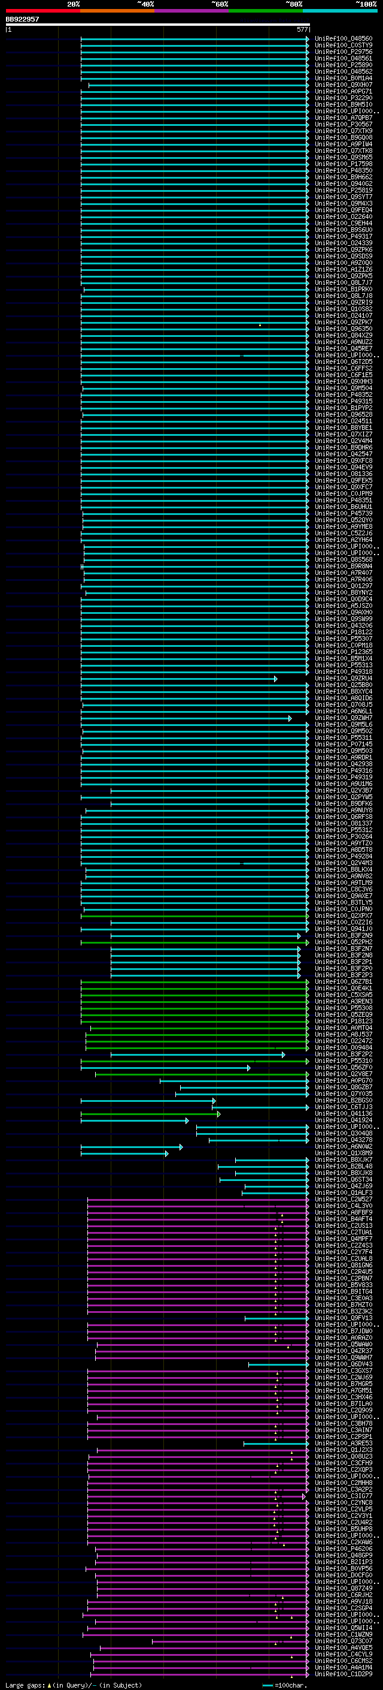The width and height of the screenshot is (383, 1690).
Task: Select hit UniRef100_B8XJK7
Action: pyautogui.click(x=343, y=1160)
